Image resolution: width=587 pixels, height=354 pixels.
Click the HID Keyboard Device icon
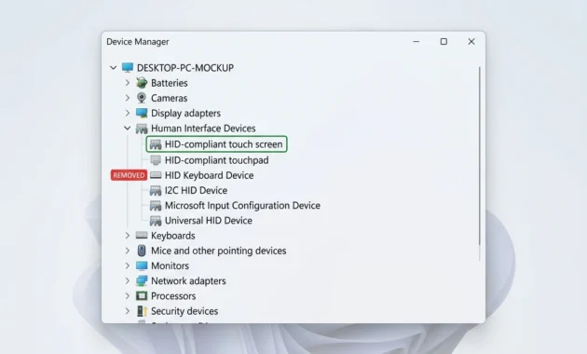[x=156, y=175]
